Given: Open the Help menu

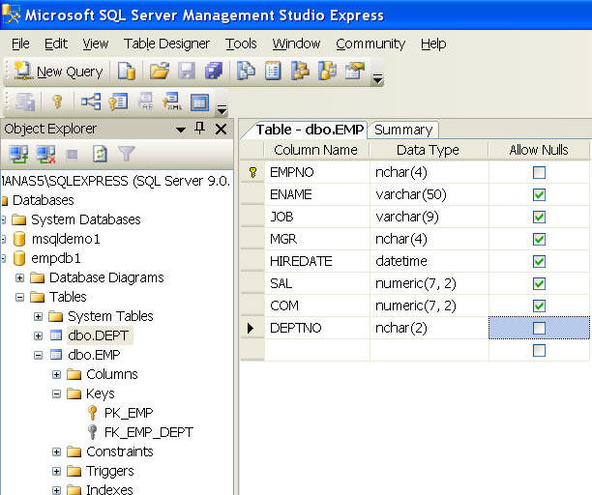Looking at the screenshot, I should (x=433, y=44).
